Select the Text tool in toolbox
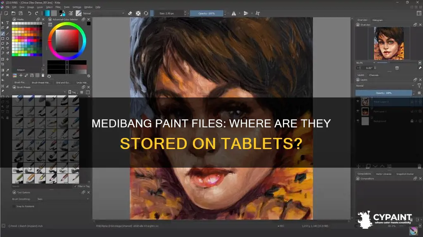The width and height of the screenshot is (423, 237). point(7,23)
